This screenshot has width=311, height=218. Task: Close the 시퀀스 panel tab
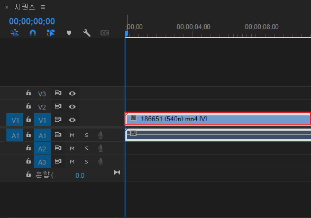6,7
